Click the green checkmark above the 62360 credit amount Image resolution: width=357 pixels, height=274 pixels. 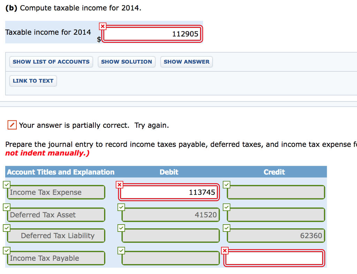click(227, 228)
